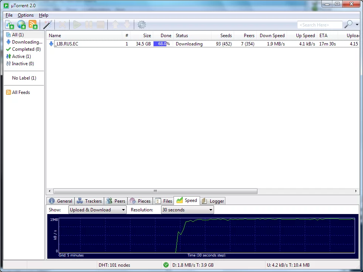
Task: Click inside the Search Here field
Action: pos(320,25)
